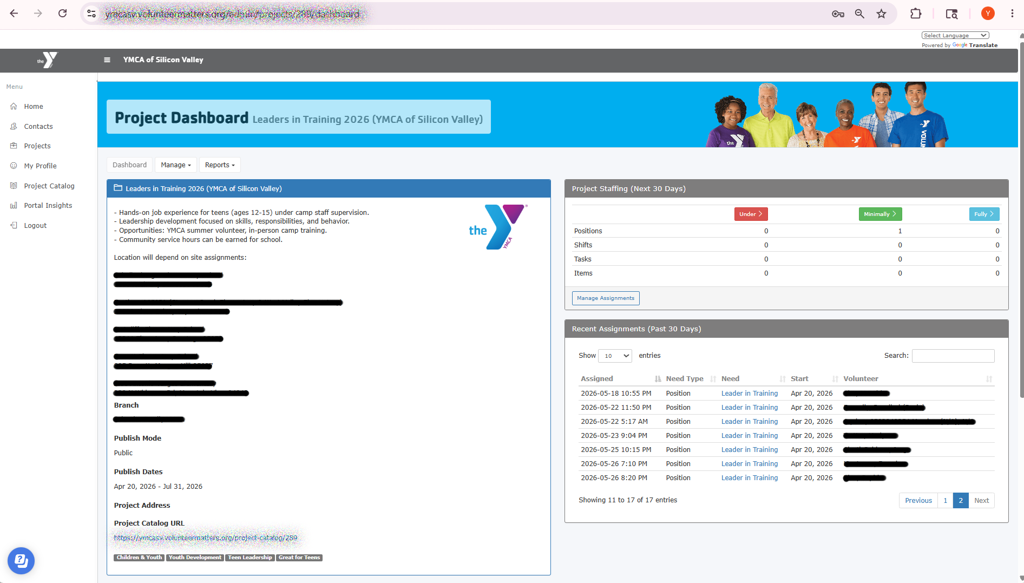Open the password manager key icon
This screenshot has width=1024, height=583.
click(838, 14)
